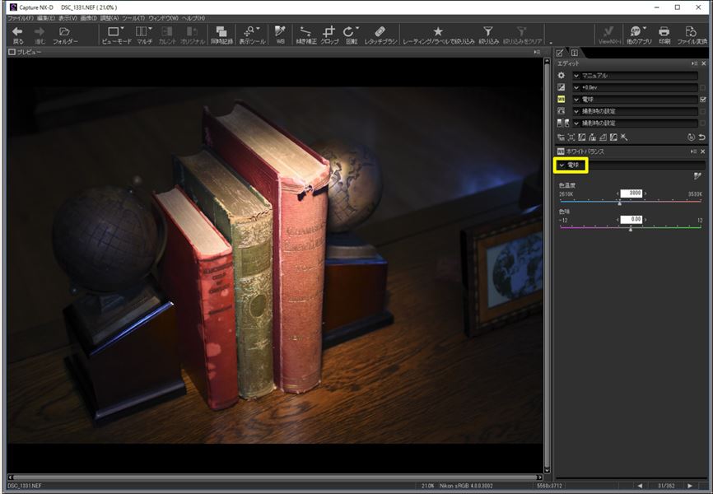
Task: Switch to the Edit palette tab
Action: pos(560,53)
